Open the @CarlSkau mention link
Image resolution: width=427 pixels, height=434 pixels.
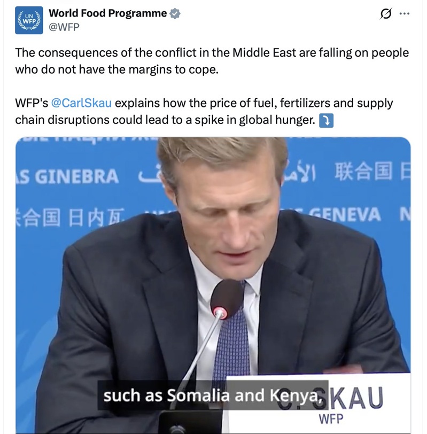point(81,103)
